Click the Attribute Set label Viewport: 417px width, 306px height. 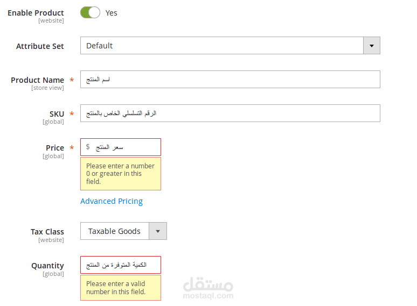coord(40,46)
